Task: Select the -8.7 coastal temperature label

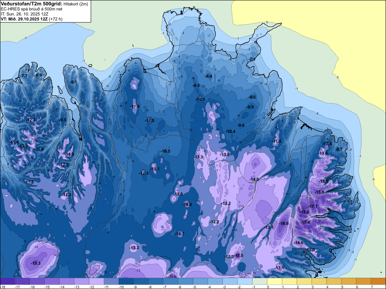Action: (339, 149)
